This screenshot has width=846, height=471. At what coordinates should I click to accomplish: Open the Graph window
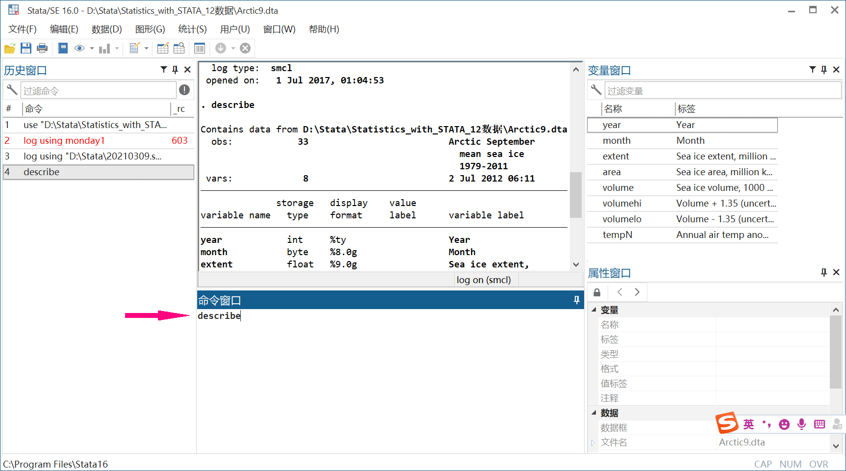click(x=105, y=48)
